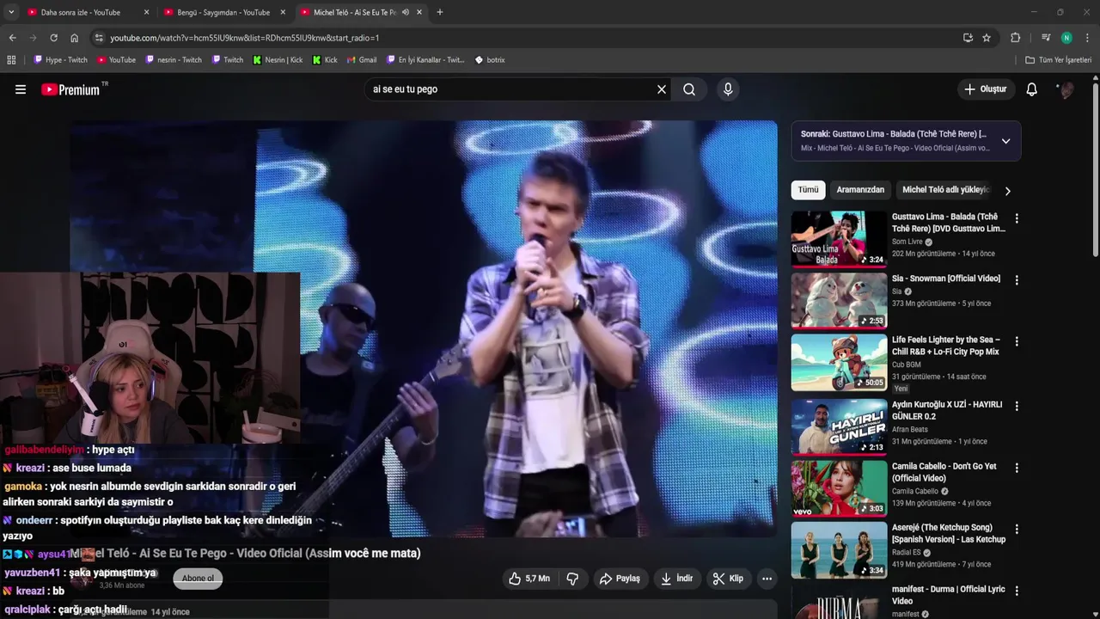Viewport: 1100px width, 619px height.
Task: Click the video player area
Action: pos(424,328)
